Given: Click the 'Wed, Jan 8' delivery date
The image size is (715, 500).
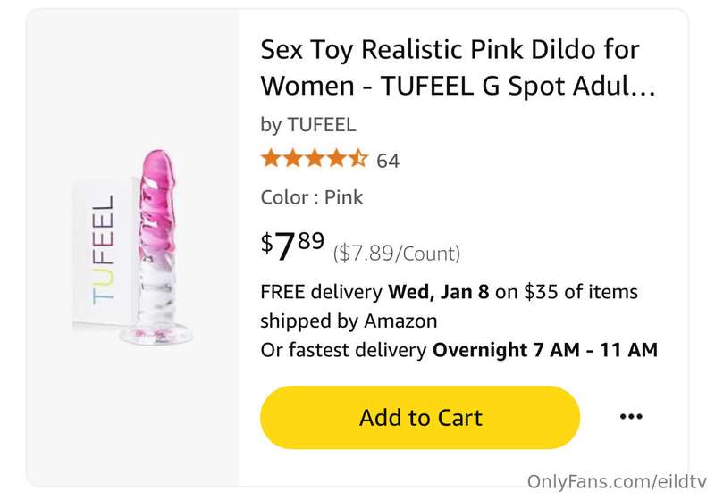Looking at the screenshot, I should click(x=439, y=292).
